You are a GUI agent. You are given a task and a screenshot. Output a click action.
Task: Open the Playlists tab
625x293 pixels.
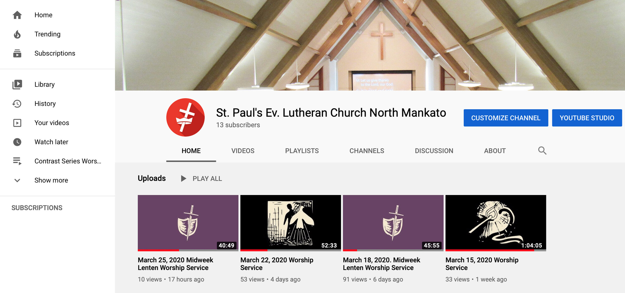pyautogui.click(x=302, y=151)
